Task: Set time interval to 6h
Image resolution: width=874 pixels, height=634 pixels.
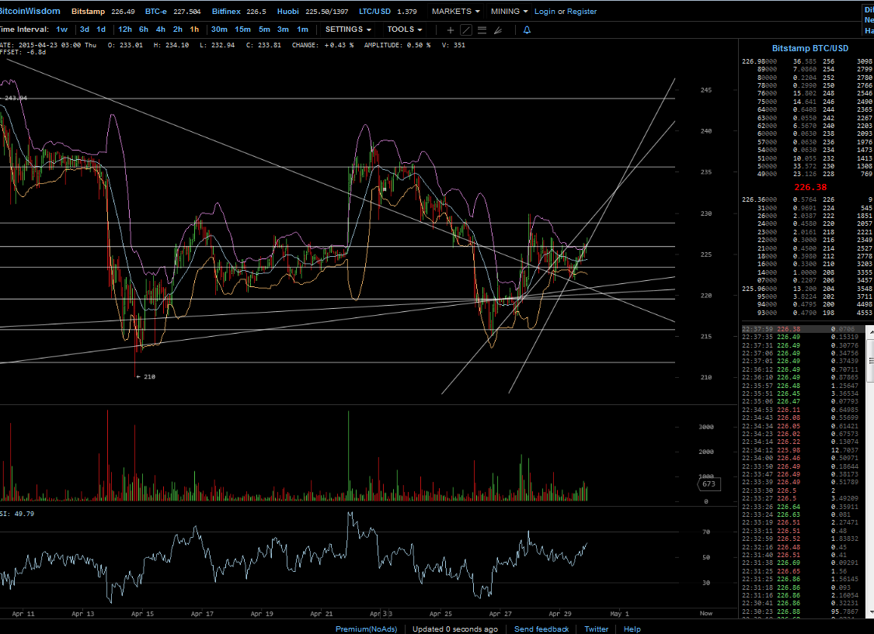Action: point(144,29)
